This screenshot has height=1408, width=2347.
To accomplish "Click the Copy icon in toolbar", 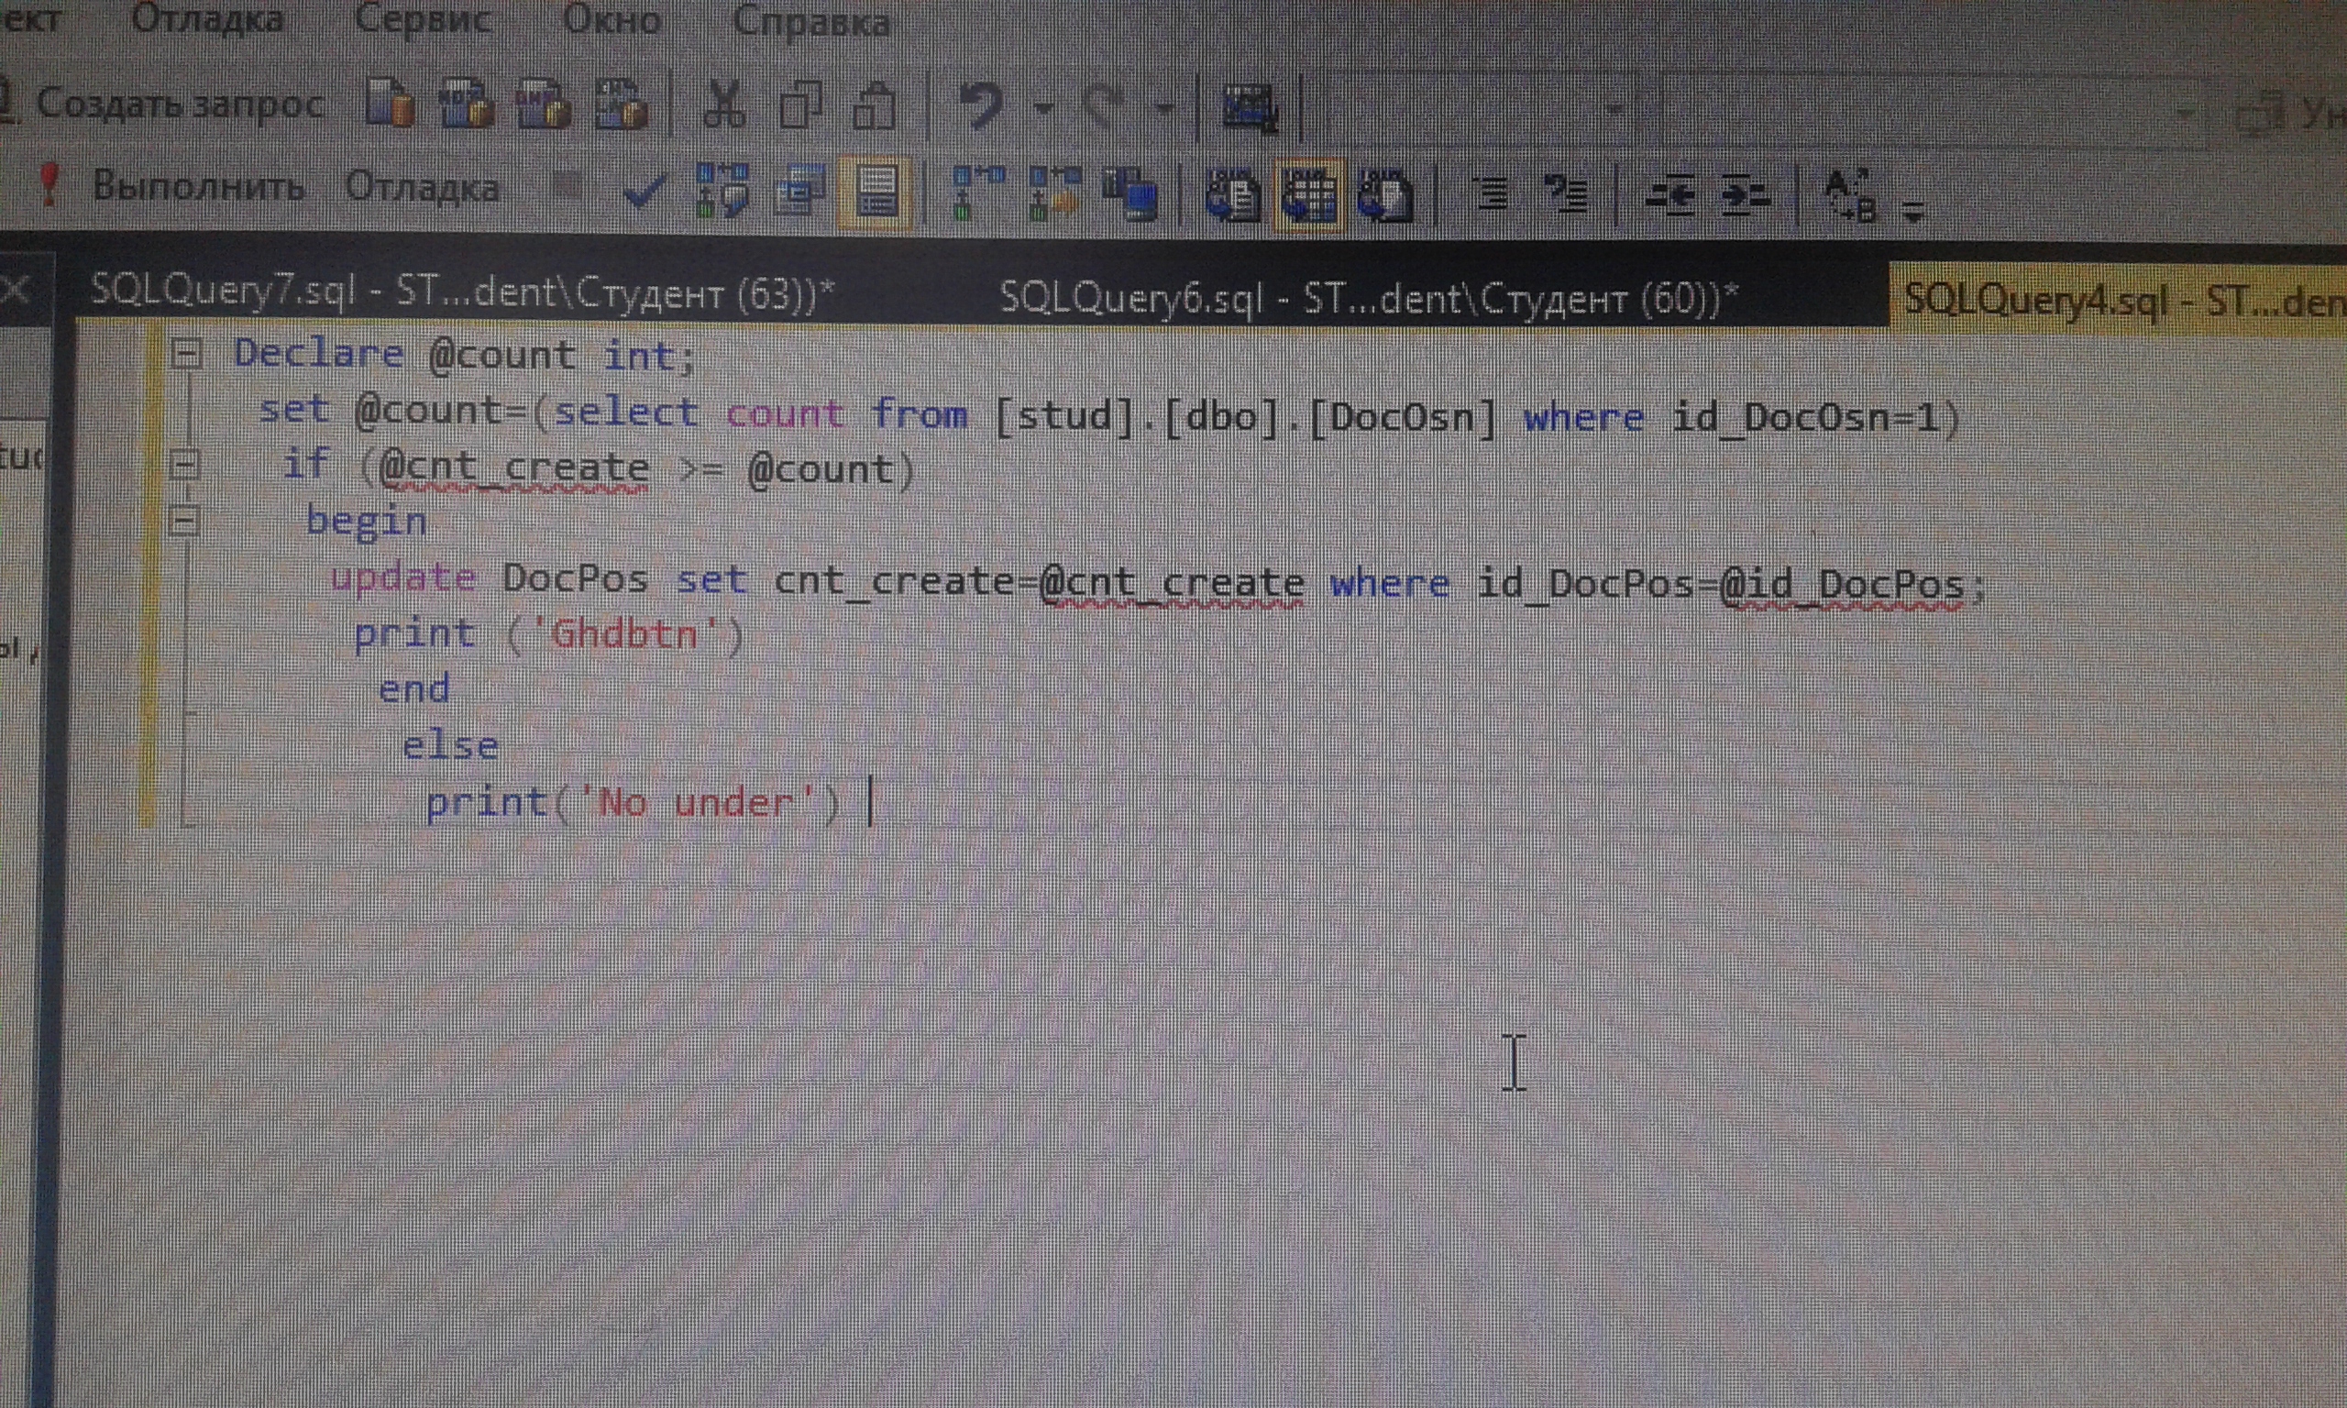I will (x=800, y=104).
